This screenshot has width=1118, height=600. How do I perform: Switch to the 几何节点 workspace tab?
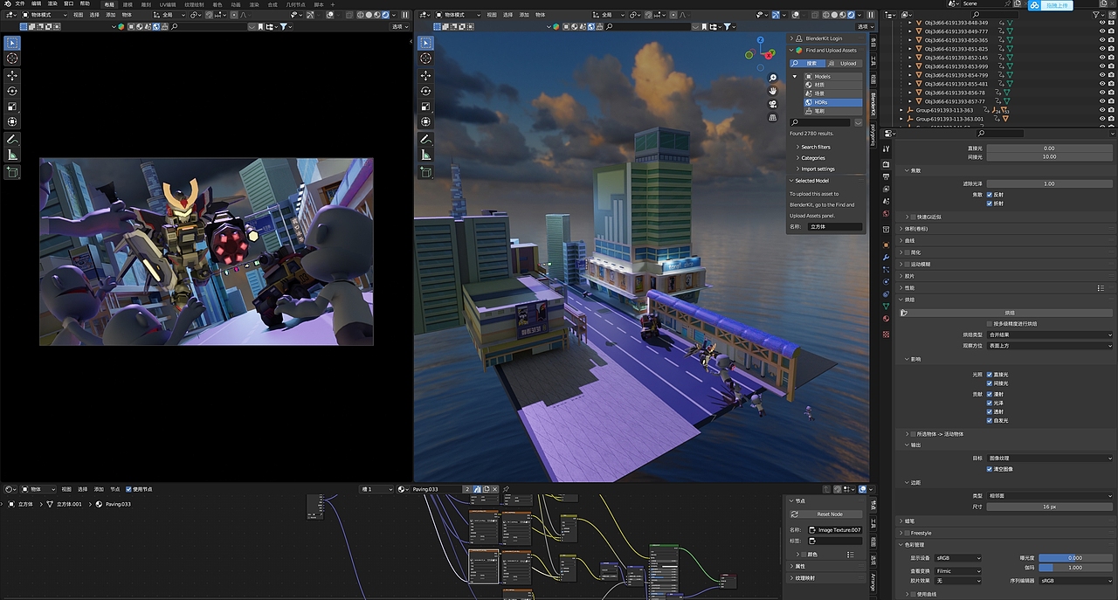[x=296, y=3]
